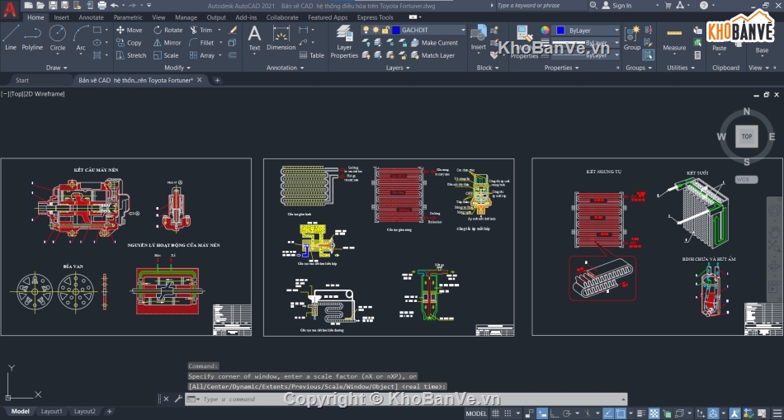Select the Line tool

coord(11,37)
